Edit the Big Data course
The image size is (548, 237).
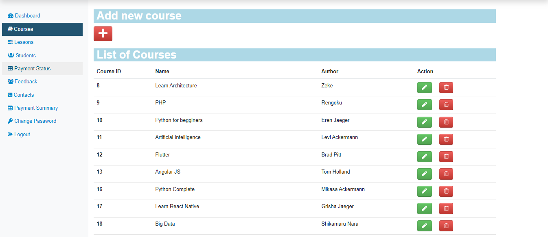coord(425,226)
